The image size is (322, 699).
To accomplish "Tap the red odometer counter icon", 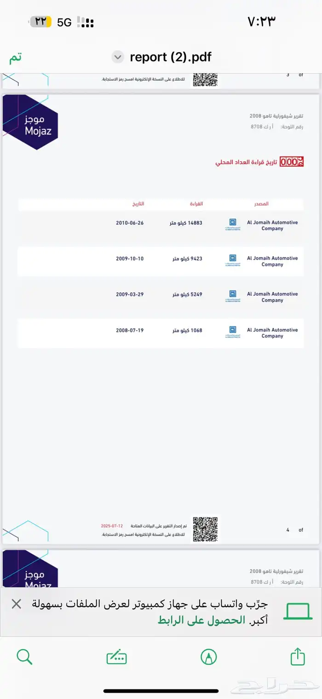I will pyautogui.click(x=292, y=162).
